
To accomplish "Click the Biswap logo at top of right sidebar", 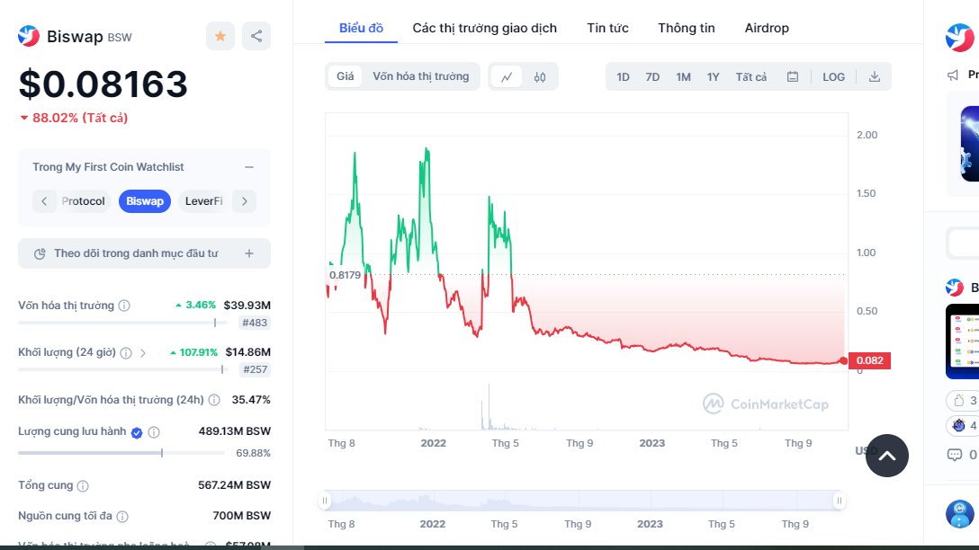I will pos(959,38).
